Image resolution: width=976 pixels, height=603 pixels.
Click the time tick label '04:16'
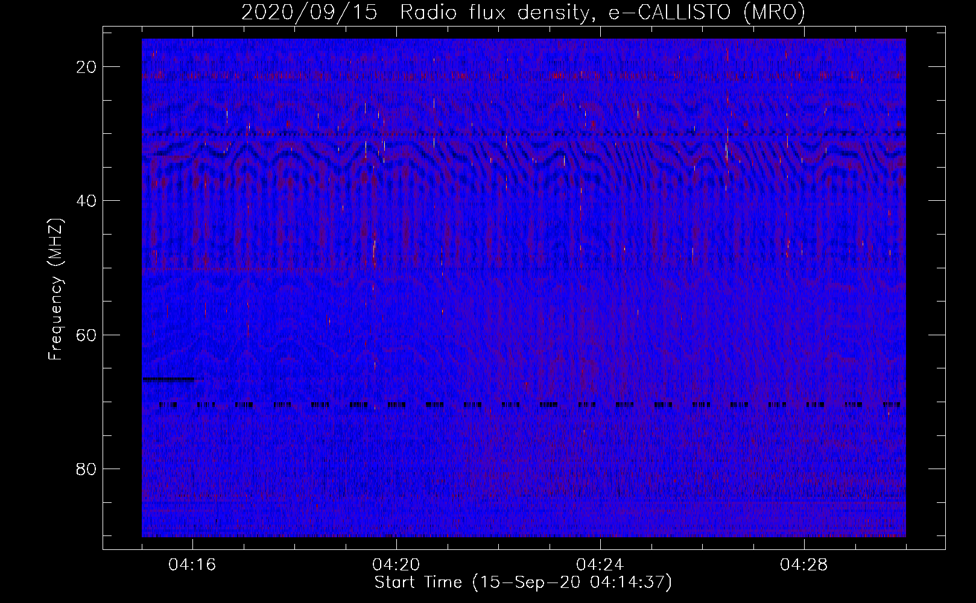click(192, 565)
